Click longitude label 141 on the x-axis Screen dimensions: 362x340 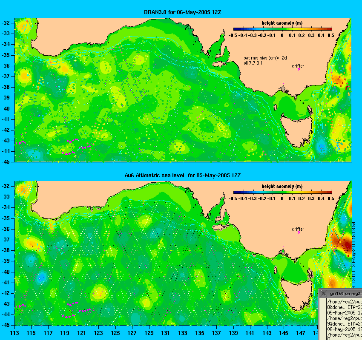(x=250, y=333)
